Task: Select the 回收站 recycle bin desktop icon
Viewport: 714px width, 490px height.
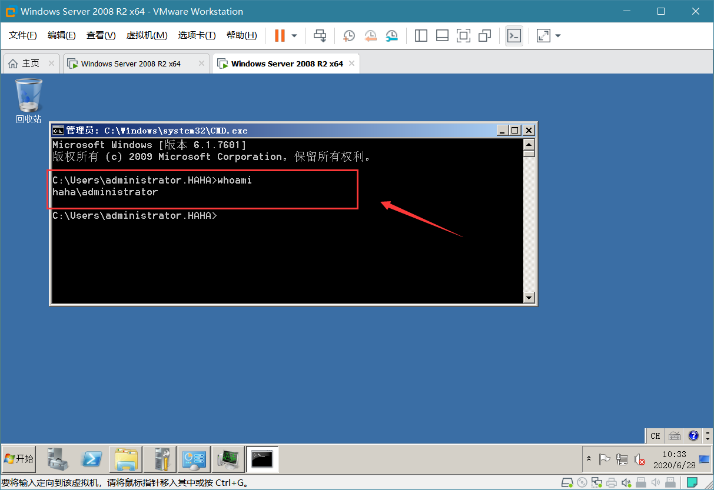Action: coord(28,101)
